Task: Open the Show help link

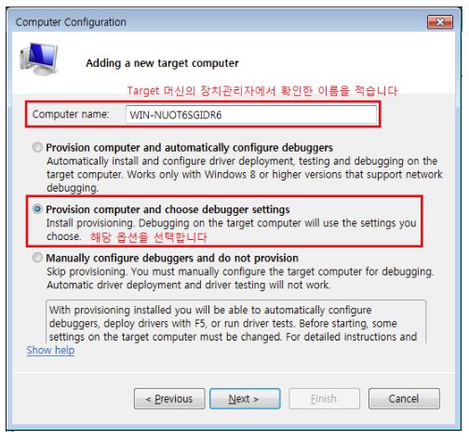Action: point(50,351)
